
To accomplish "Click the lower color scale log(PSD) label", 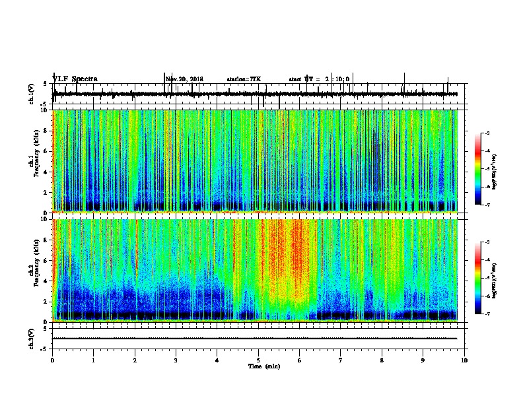I will click(494, 281).
